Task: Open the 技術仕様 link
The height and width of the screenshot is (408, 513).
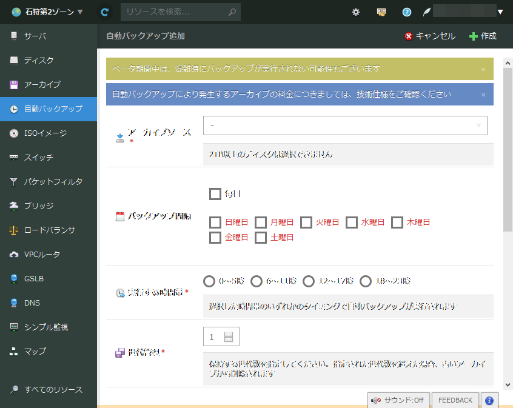Action: pos(372,95)
